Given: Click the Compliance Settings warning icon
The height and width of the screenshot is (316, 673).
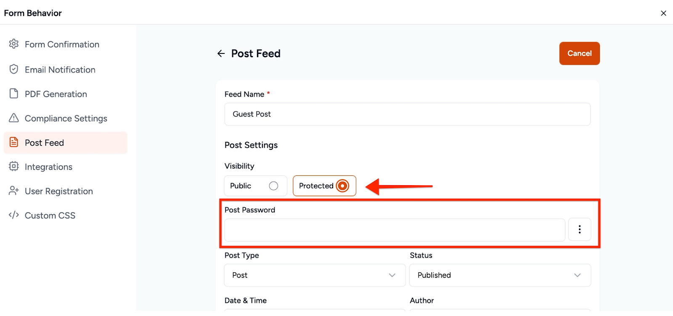Looking at the screenshot, I should (x=14, y=118).
